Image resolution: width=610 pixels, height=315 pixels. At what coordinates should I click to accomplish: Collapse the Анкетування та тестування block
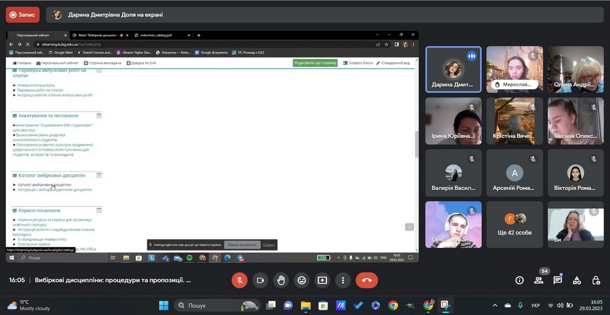(x=99, y=115)
